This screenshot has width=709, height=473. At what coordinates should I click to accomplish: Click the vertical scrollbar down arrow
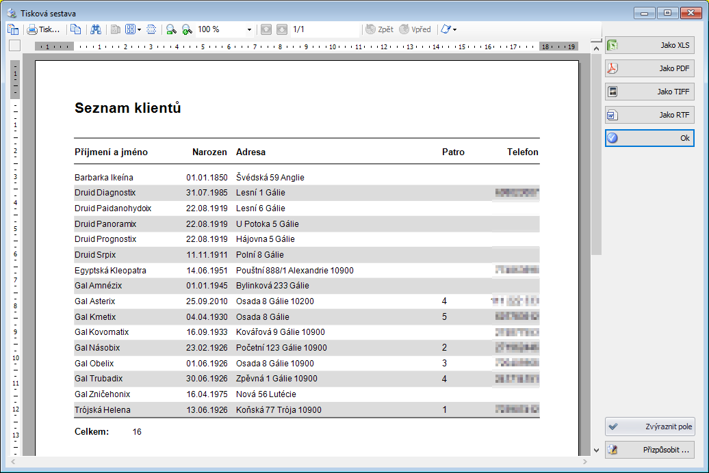(x=596, y=450)
